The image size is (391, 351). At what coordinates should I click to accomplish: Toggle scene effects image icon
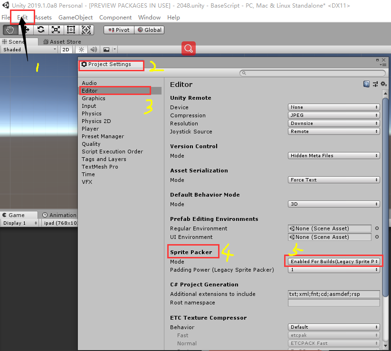pos(106,49)
